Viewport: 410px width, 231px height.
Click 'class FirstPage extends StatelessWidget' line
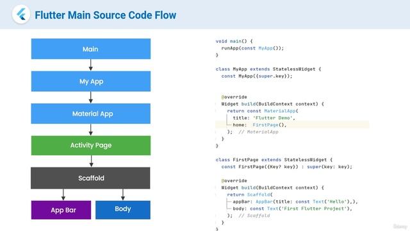tap(274, 160)
